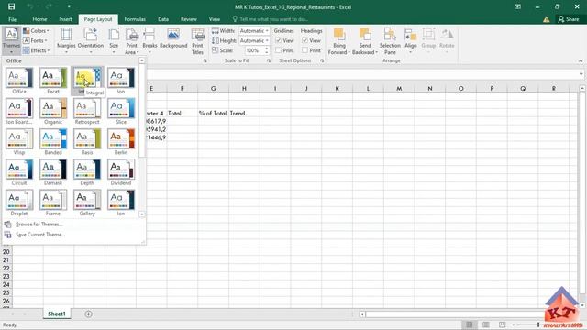
Task: Click Save Current Theme
Action: click(x=40, y=235)
